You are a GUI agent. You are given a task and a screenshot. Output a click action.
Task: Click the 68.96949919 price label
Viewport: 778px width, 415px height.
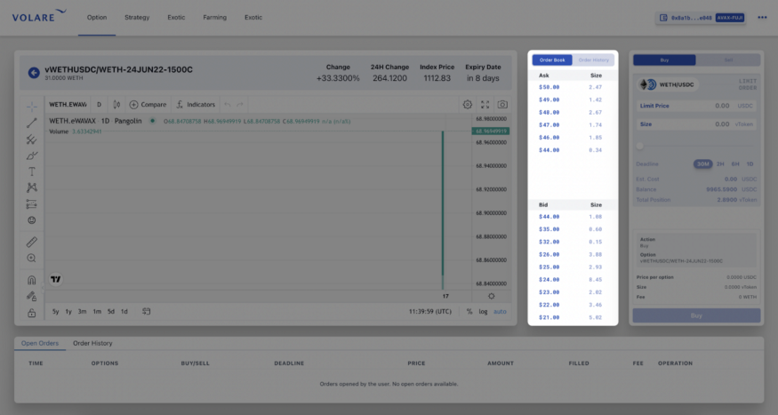click(491, 131)
